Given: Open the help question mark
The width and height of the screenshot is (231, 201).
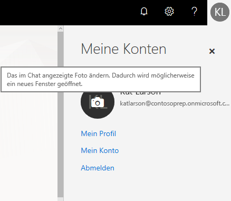Looking at the screenshot, I should coord(194,12).
